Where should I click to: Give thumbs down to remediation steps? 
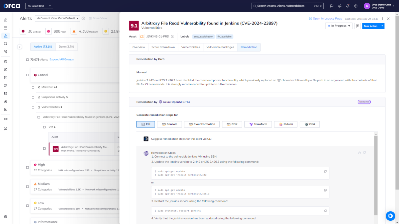[365, 153]
